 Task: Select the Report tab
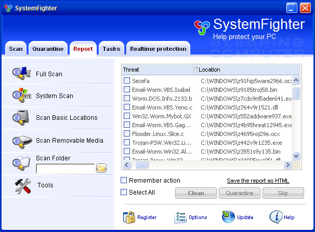tap(83, 49)
